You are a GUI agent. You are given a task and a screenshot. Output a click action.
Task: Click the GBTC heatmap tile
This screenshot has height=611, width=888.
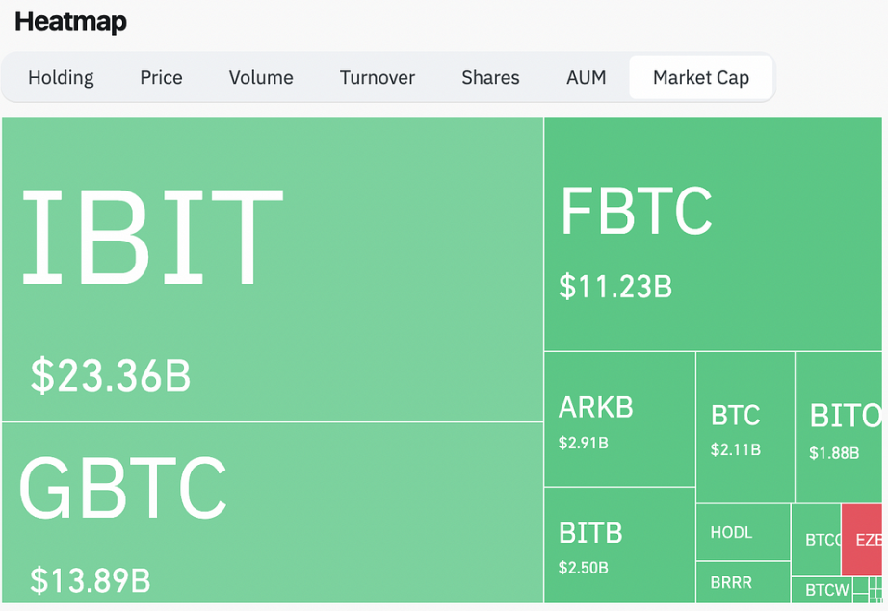(x=273, y=513)
